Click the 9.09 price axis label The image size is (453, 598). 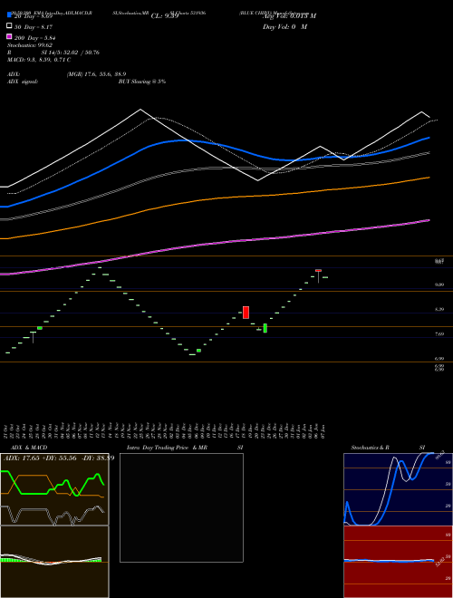pos(439,285)
